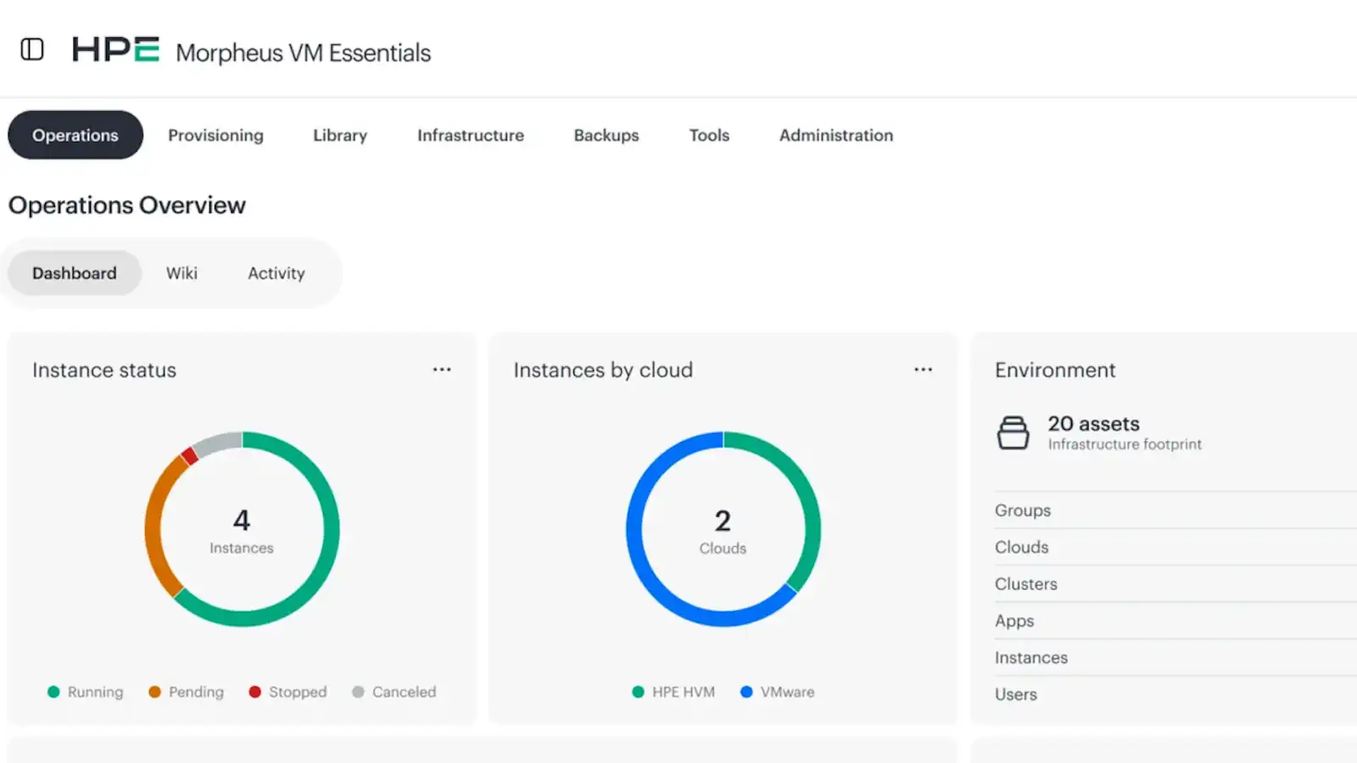Open the Backups menu
Image resolution: width=1357 pixels, height=763 pixels.
coord(606,135)
